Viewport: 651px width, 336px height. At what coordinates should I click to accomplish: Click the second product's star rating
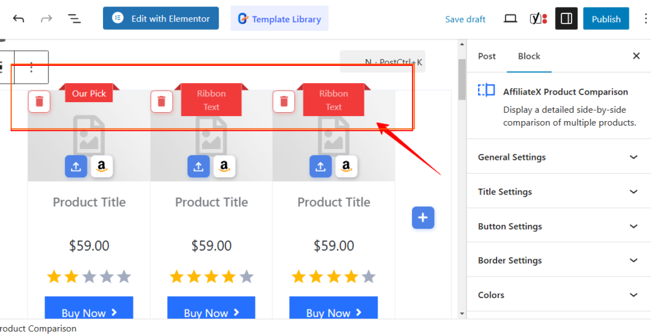(211, 276)
